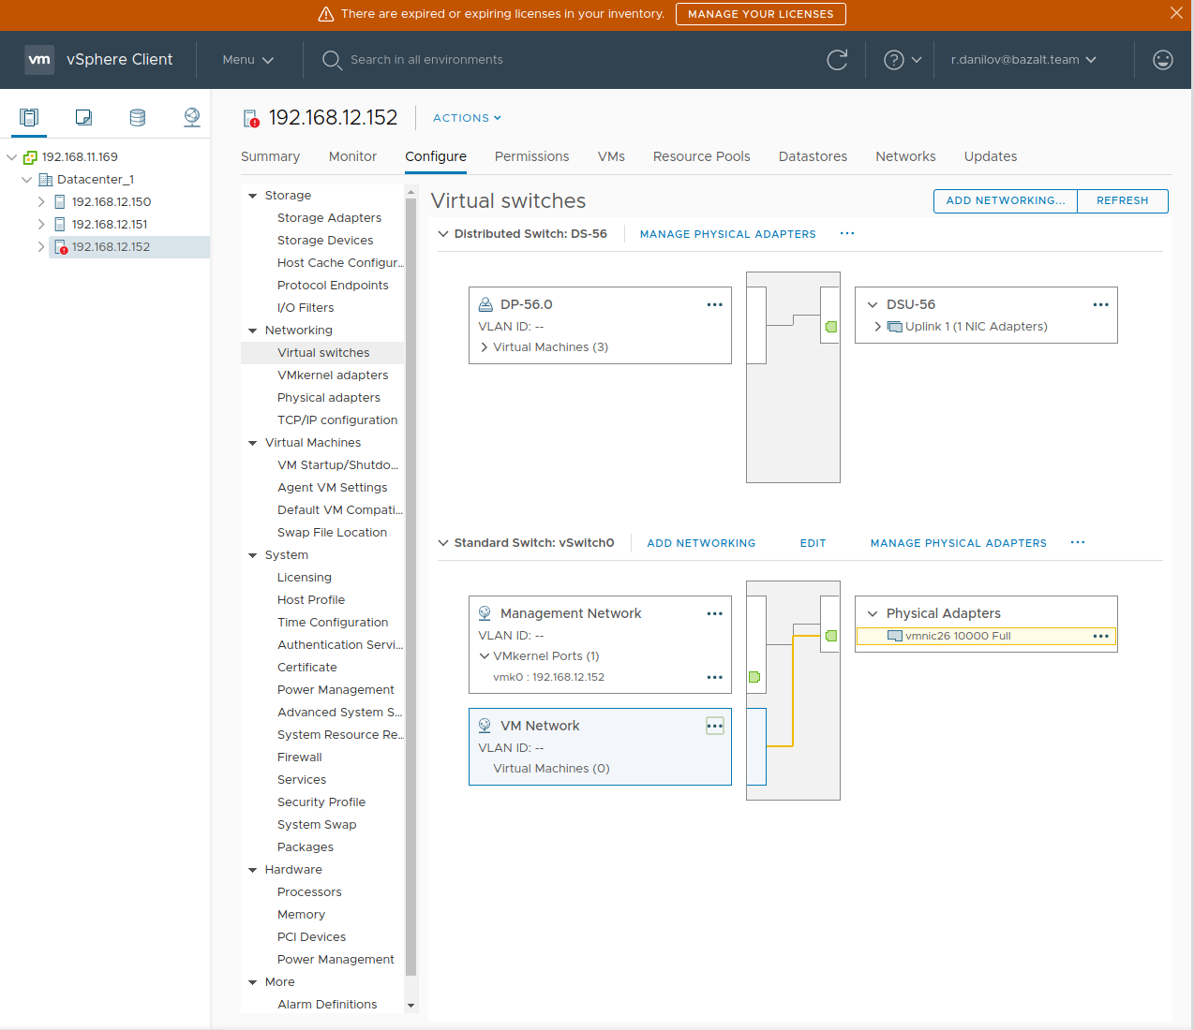Click the vmnic26 physical NIC icon

[895, 636]
